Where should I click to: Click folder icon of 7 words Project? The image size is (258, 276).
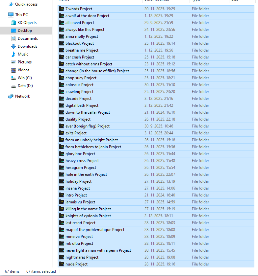coord(62,9)
